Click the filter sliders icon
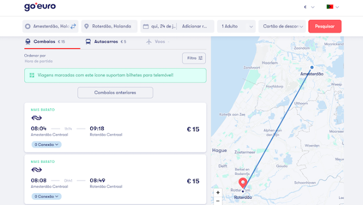 [x=200, y=58]
